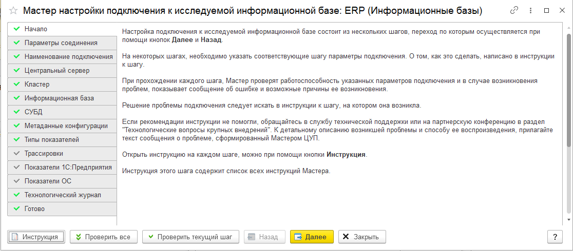Open the window options vertical dots menu

(x=530, y=11)
